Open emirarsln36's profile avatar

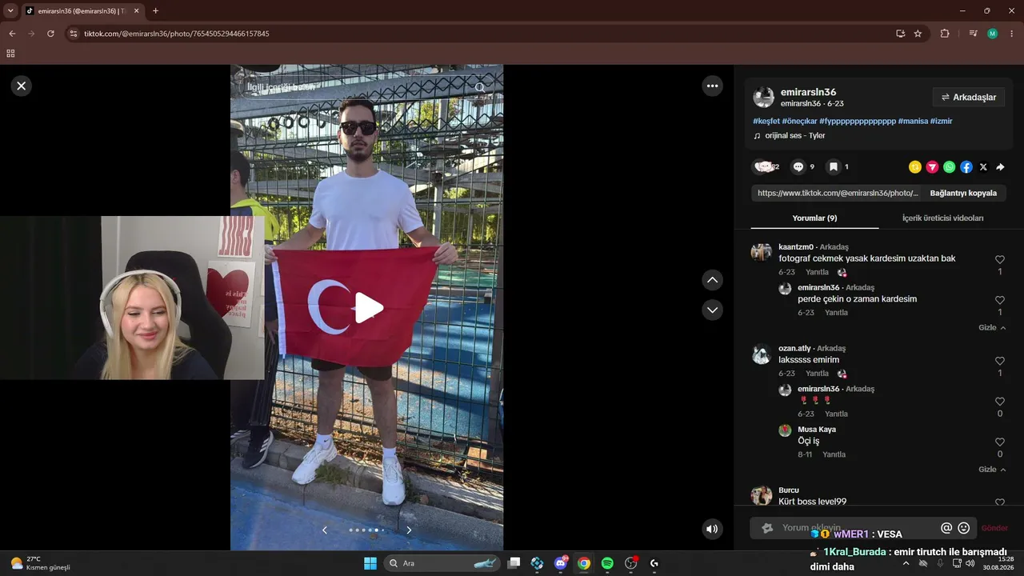(x=764, y=98)
